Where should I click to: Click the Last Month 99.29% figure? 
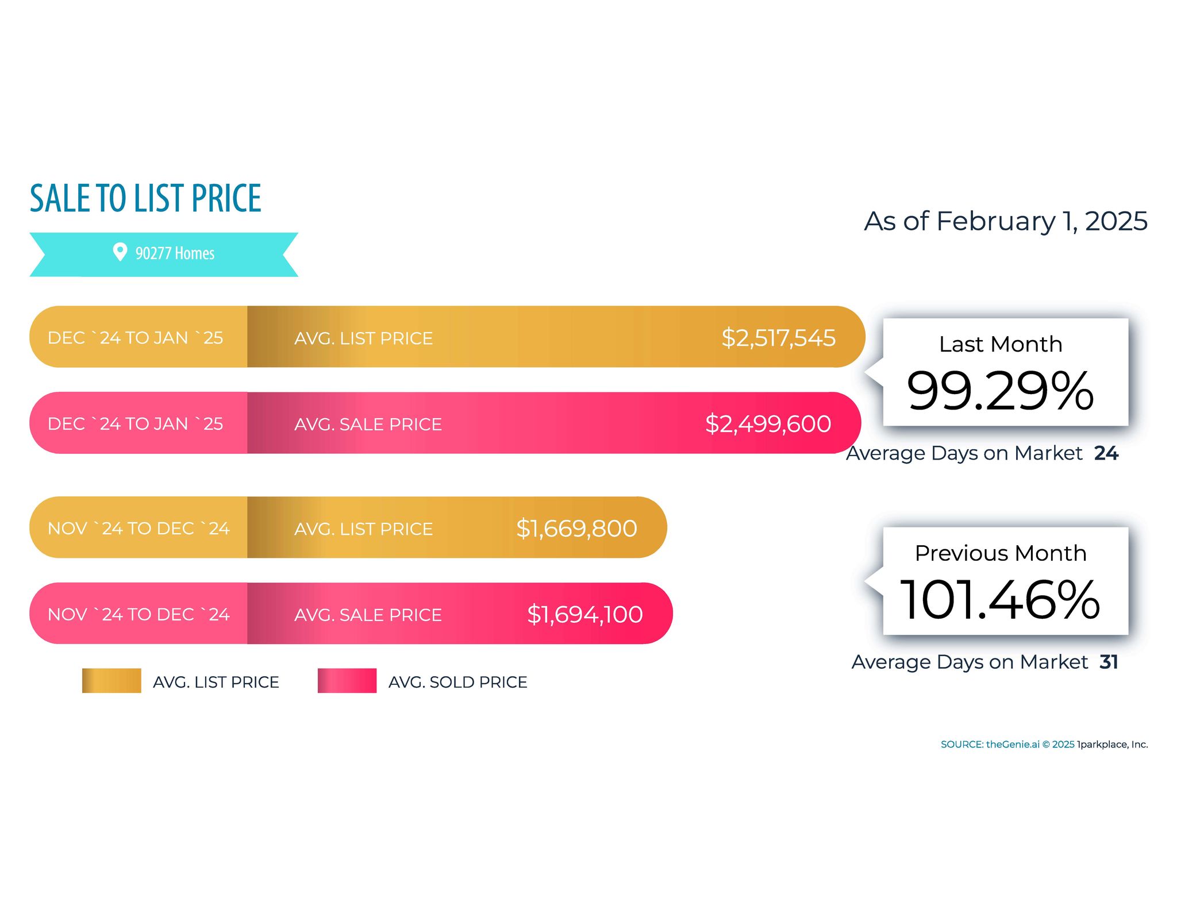1000,391
